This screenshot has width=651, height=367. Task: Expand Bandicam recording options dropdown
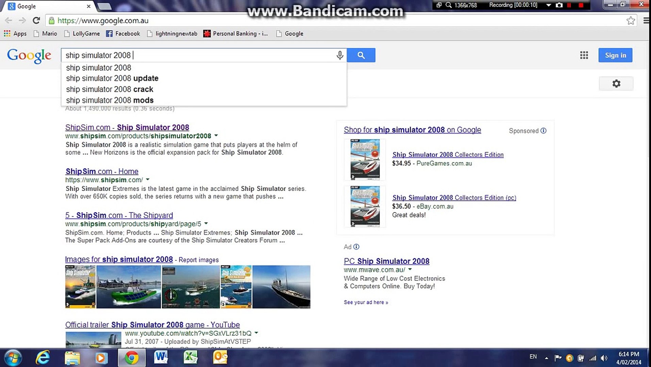point(548,5)
